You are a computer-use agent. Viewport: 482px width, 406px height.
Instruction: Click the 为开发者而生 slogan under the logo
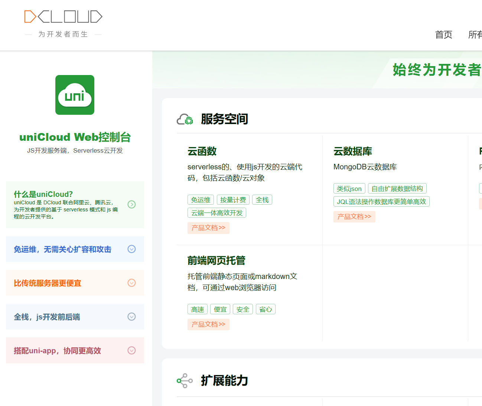63,34
